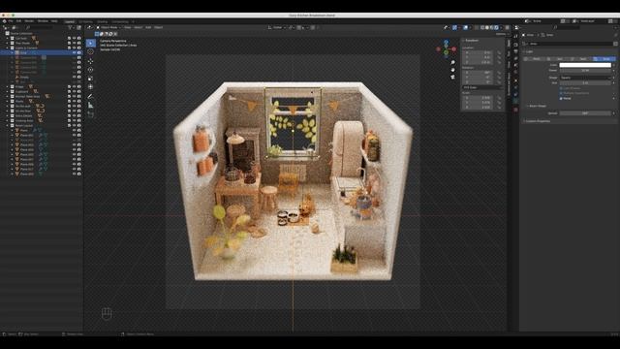Switch to the Shading workspace tab

point(102,21)
